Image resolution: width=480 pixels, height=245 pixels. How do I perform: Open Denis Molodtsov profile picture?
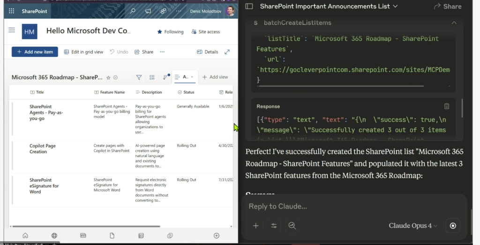pos(230,11)
